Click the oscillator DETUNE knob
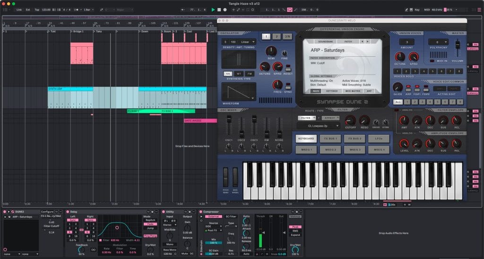The height and width of the screenshot is (259, 484). (x=265, y=67)
